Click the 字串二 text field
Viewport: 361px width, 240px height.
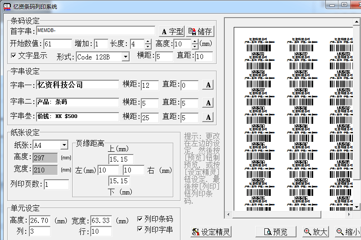point(78,102)
